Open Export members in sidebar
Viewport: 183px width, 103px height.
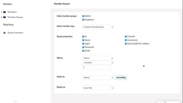[x=15, y=33]
